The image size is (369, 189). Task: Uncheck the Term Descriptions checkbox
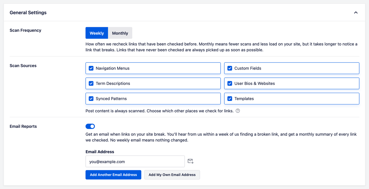click(91, 83)
